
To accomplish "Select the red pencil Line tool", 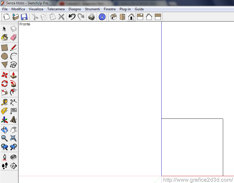I will [x=13, y=47].
